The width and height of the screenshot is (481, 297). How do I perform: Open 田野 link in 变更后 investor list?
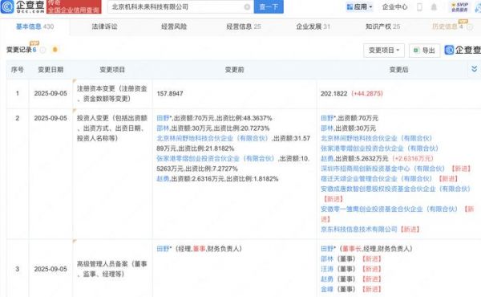(x=328, y=118)
